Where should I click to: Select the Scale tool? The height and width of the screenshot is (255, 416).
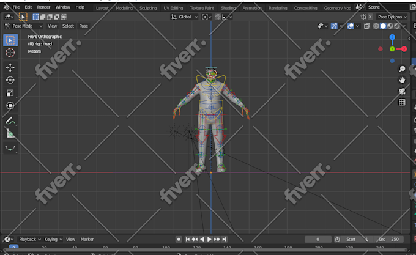pyautogui.click(x=10, y=93)
